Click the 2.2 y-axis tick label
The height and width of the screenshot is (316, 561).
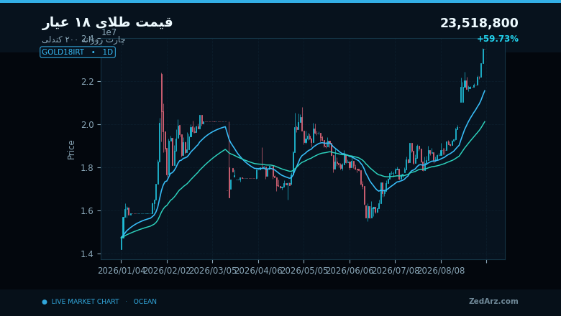point(87,82)
